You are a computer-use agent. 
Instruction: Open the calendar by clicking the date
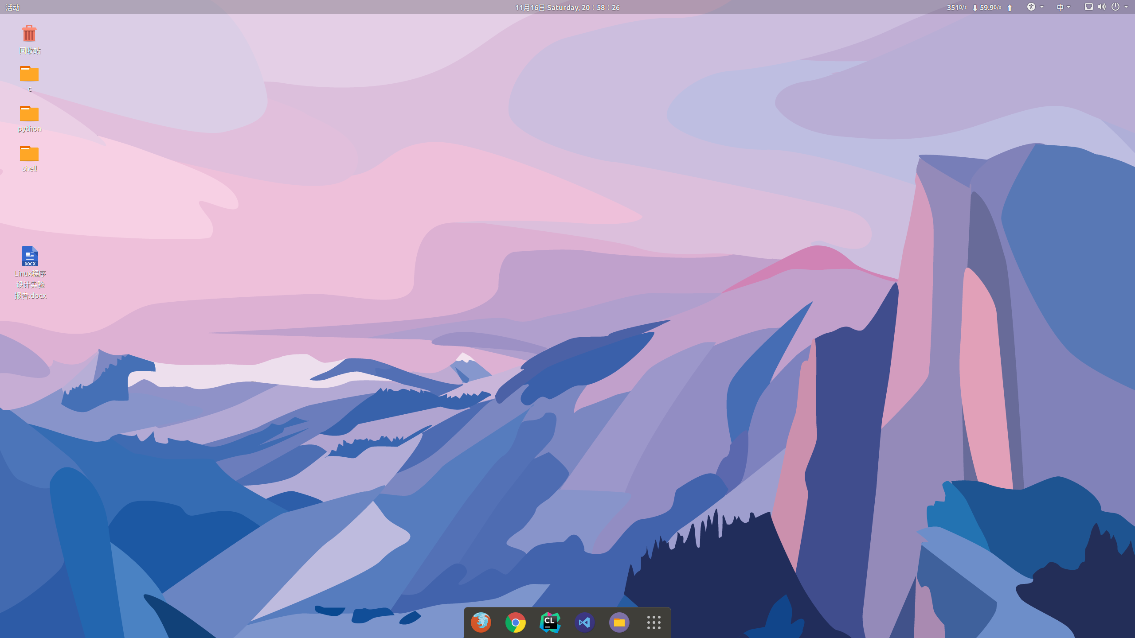pyautogui.click(x=567, y=7)
